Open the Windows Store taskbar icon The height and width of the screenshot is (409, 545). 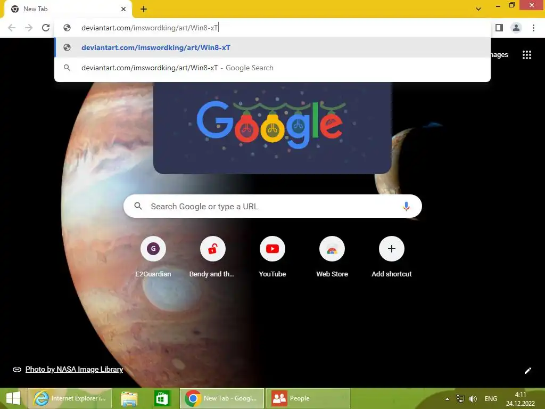tap(162, 398)
